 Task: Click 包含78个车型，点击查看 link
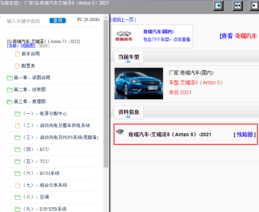(167, 39)
